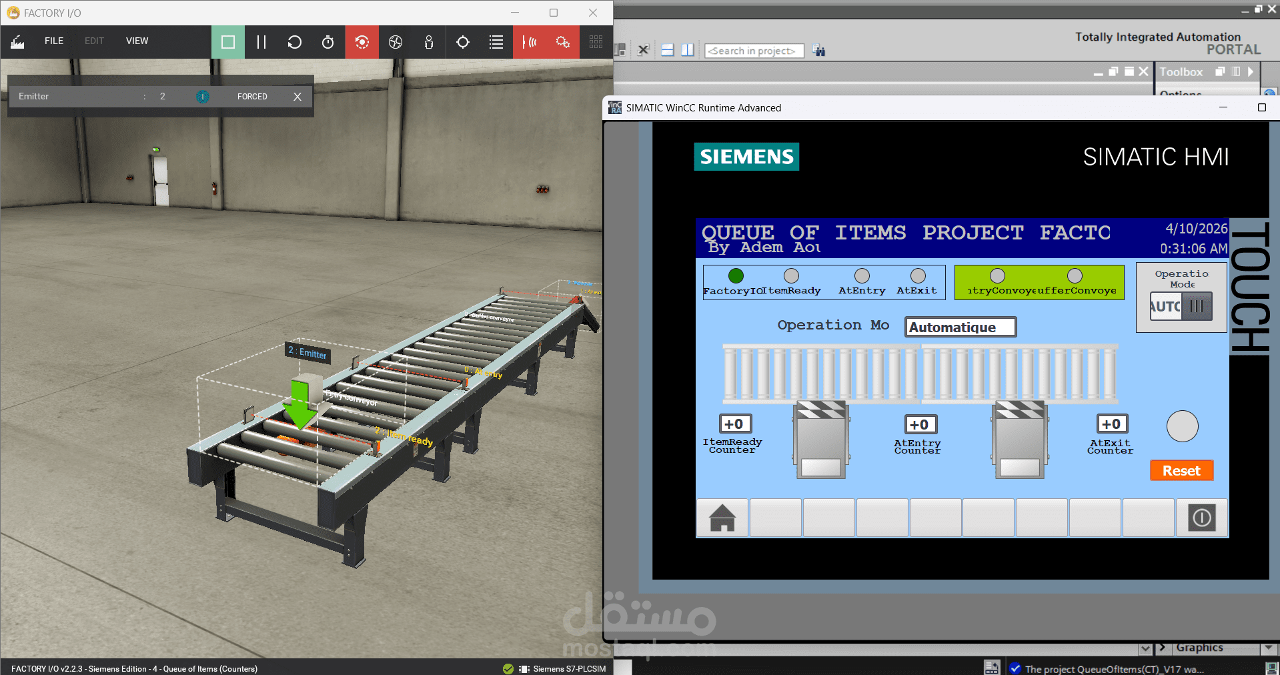Image resolution: width=1280 pixels, height=675 pixels.
Task: Click the green Emitter arrow in the scene
Action: pyautogui.click(x=299, y=404)
